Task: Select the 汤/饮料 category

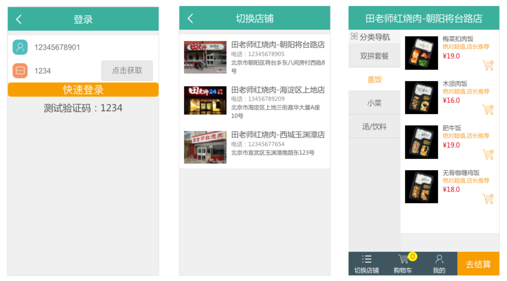Action: (374, 127)
